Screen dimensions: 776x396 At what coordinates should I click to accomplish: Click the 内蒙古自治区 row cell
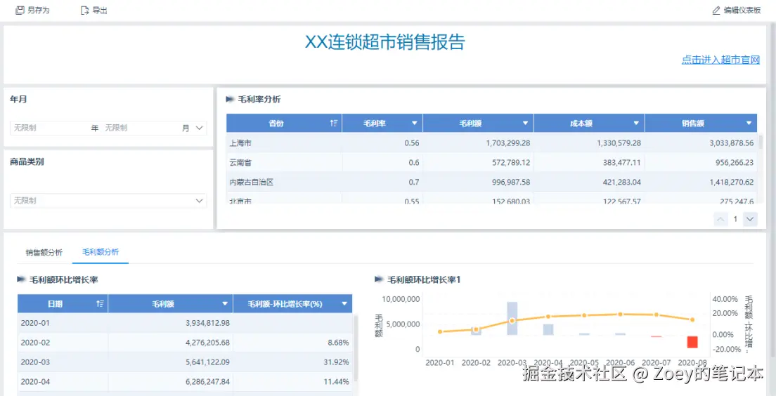coord(284,182)
